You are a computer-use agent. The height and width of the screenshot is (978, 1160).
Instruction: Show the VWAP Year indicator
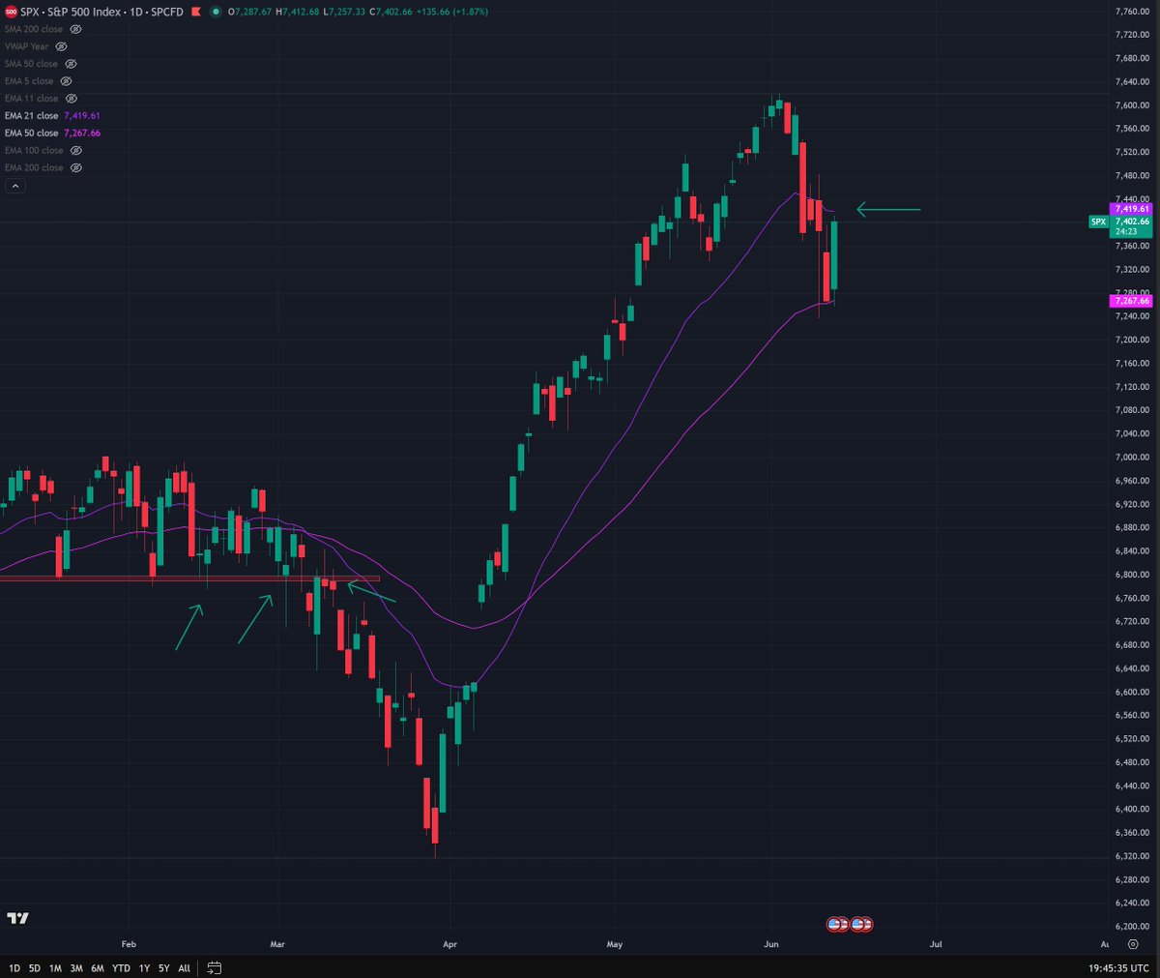pos(61,46)
